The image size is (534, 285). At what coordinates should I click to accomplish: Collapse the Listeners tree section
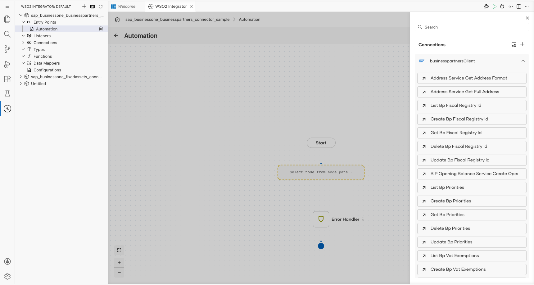coord(23,36)
